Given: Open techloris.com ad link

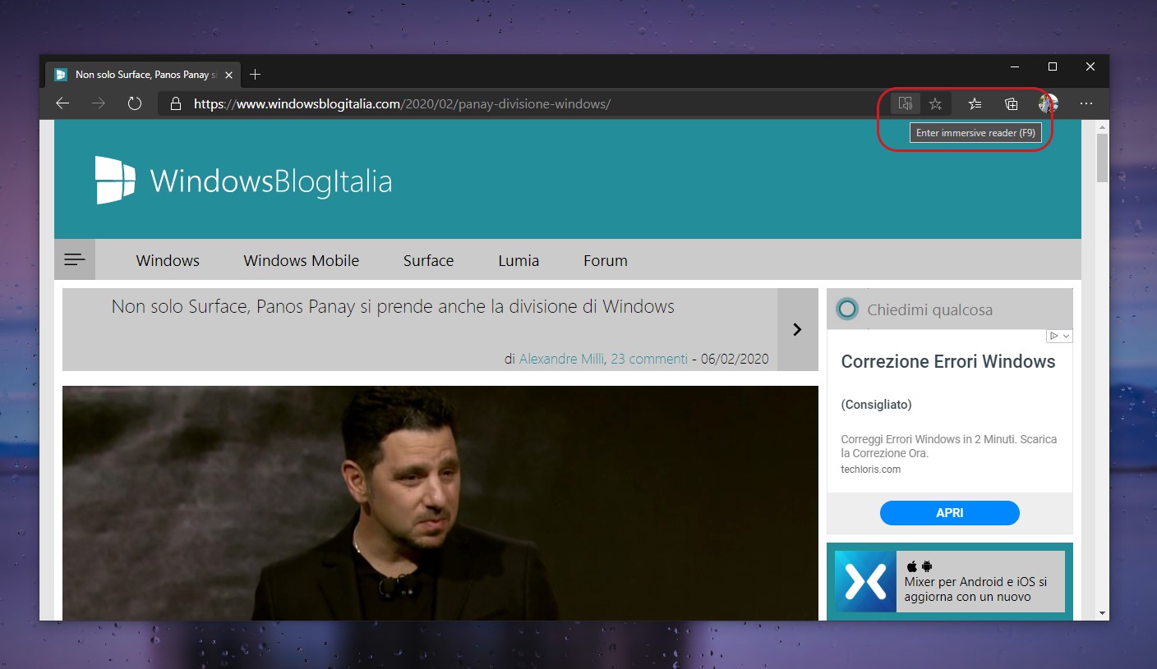Looking at the screenshot, I should click(871, 470).
